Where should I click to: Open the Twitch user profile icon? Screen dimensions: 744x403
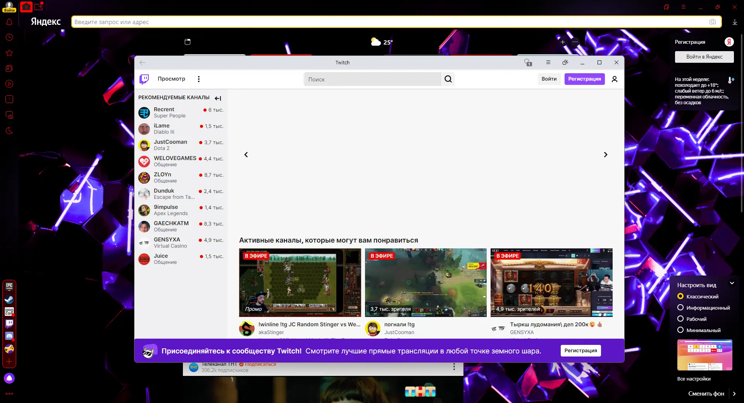615,79
